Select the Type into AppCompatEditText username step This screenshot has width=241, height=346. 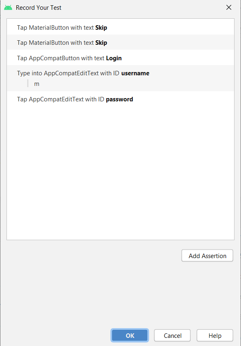(120, 78)
